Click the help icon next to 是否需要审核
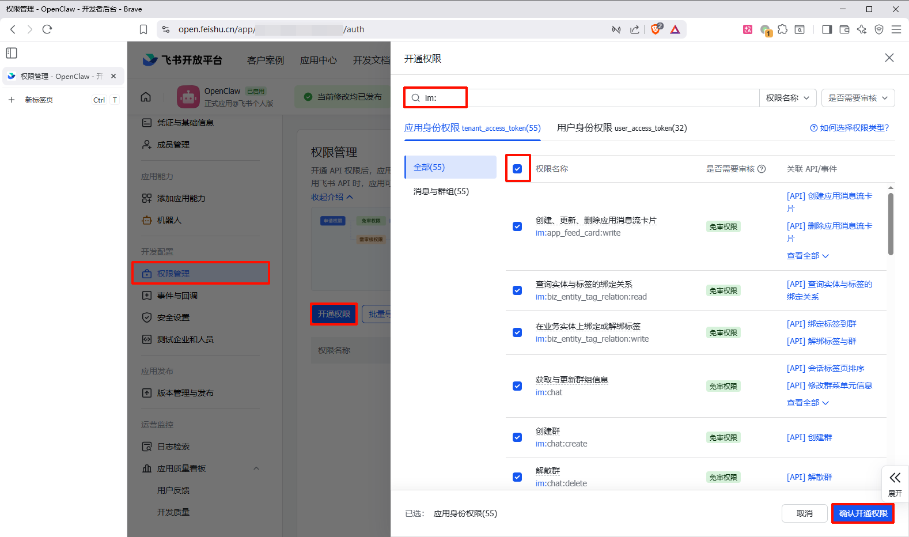This screenshot has height=537, width=909. (762, 169)
